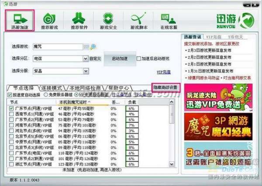The image size is (262, 186).
Task: Expand the 选择分区 dropdown arrow
Action: click(86, 59)
